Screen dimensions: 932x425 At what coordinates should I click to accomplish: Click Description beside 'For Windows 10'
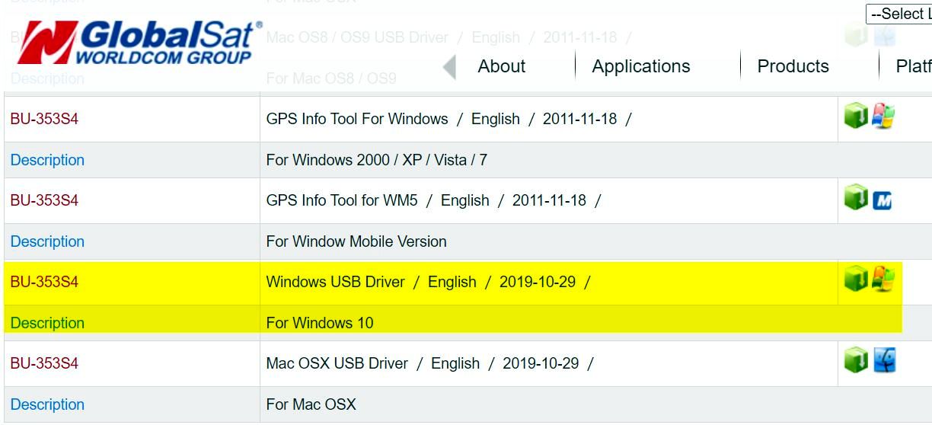(x=47, y=323)
